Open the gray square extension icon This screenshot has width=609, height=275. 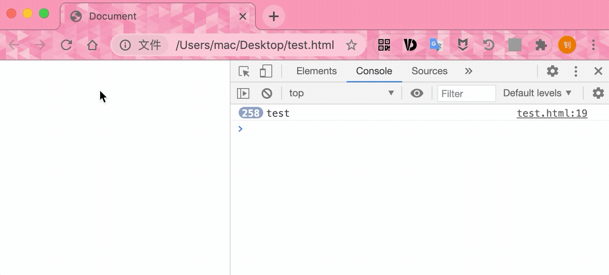515,45
